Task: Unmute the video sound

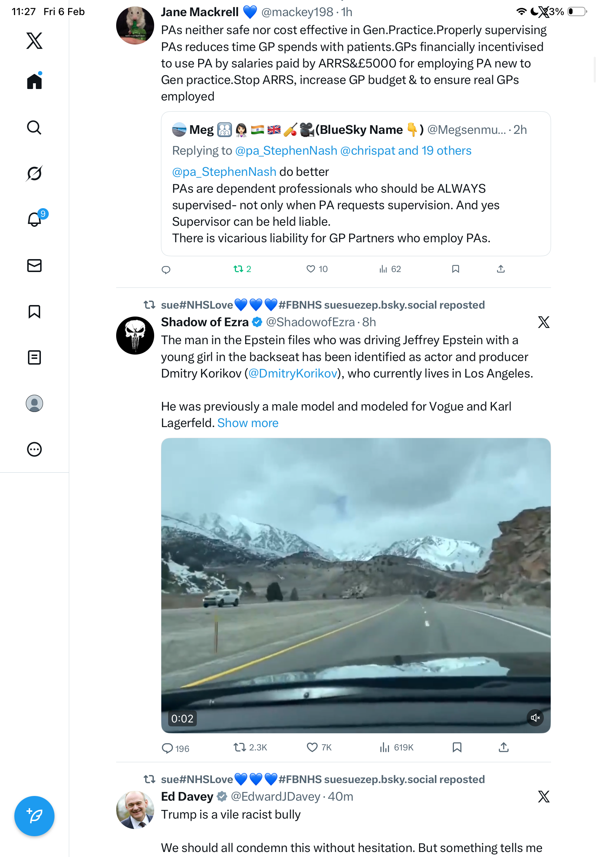Action: point(535,718)
